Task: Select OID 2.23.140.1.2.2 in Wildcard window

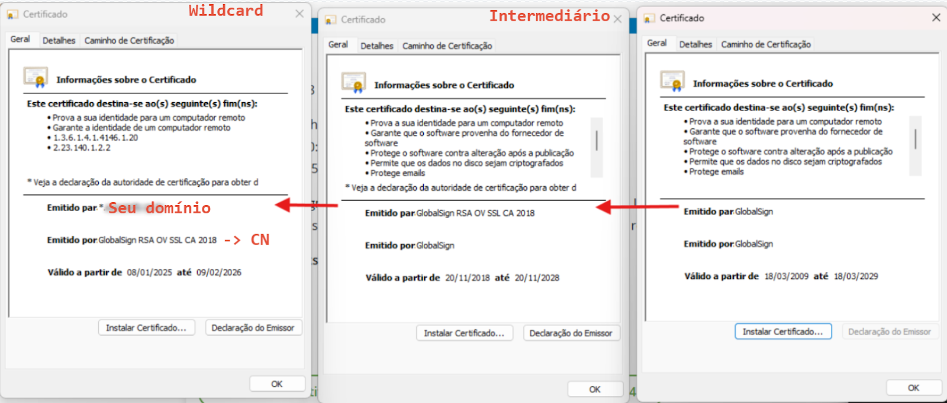Action: [82, 148]
